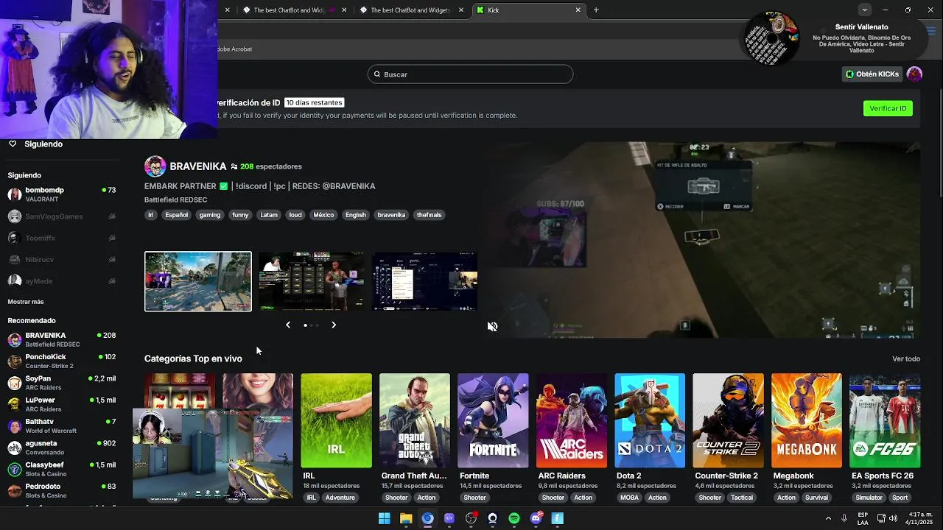Select the first carousel page dot
943x530 pixels.
click(305, 325)
